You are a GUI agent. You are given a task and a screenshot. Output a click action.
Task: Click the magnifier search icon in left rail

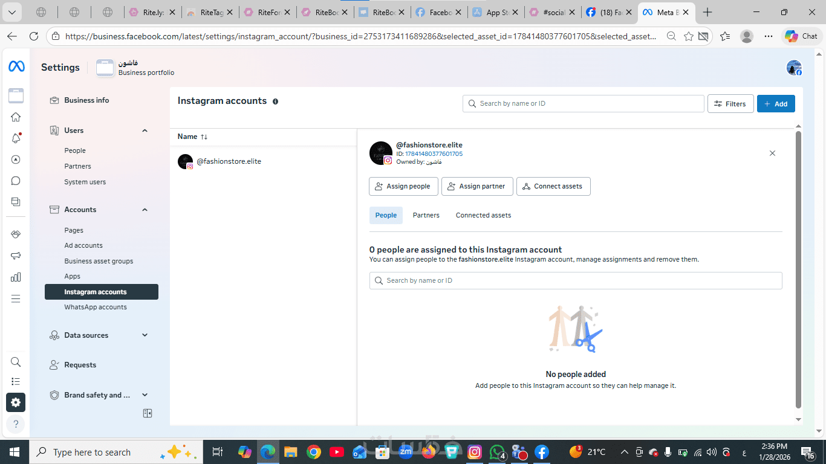click(x=16, y=362)
